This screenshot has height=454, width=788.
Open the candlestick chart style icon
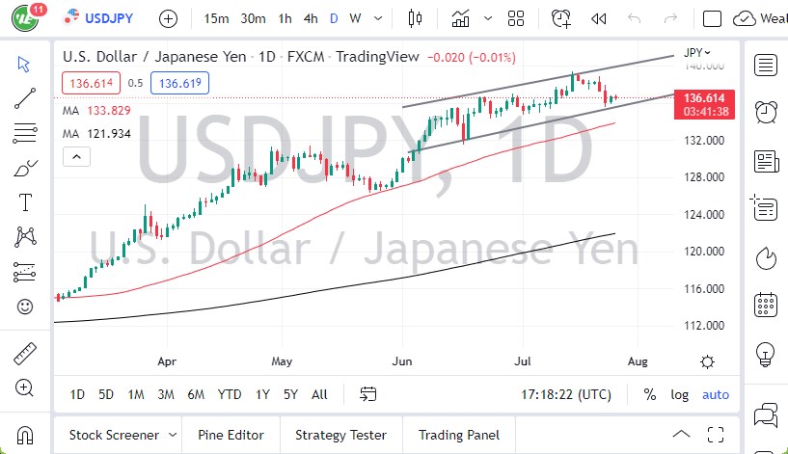(x=416, y=18)
